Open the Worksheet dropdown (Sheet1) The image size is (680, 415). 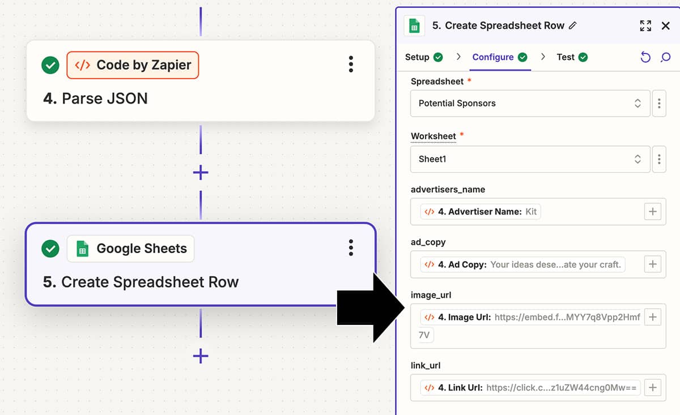pyautogui.click(x=530, y=159)
